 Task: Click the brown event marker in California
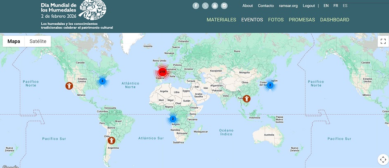(69, 86)
